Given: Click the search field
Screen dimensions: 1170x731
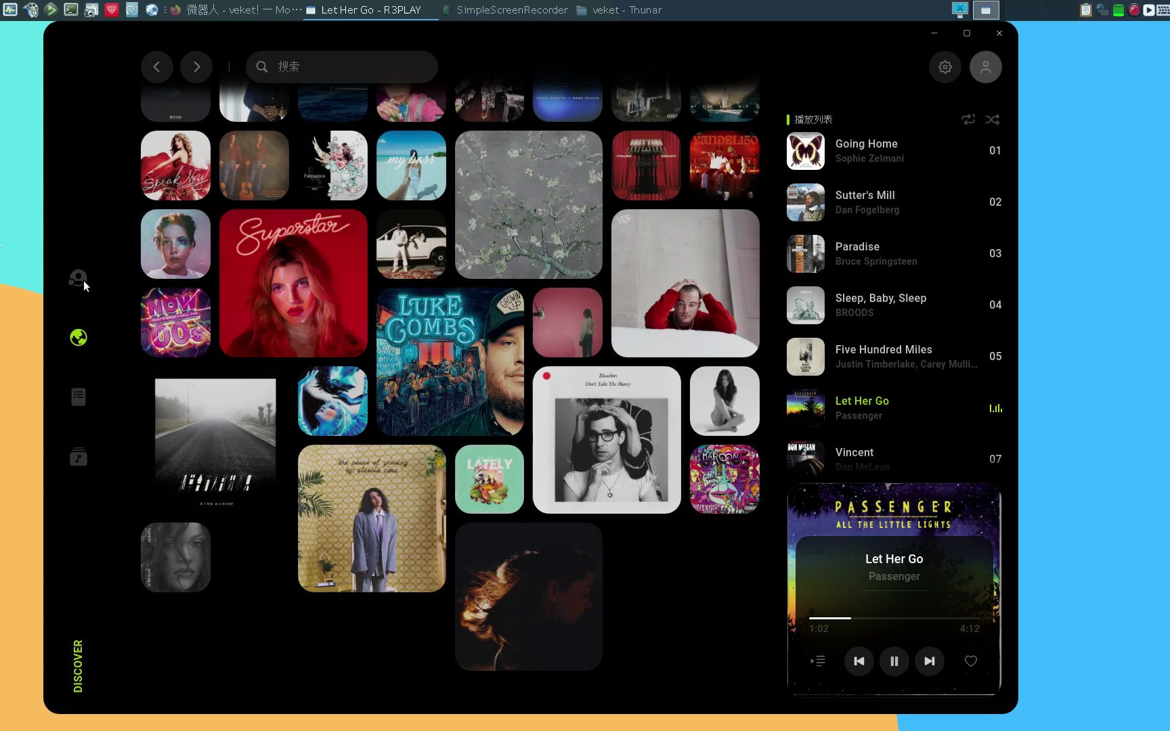Looking at the screenshot, I should (x=342, y=67).
